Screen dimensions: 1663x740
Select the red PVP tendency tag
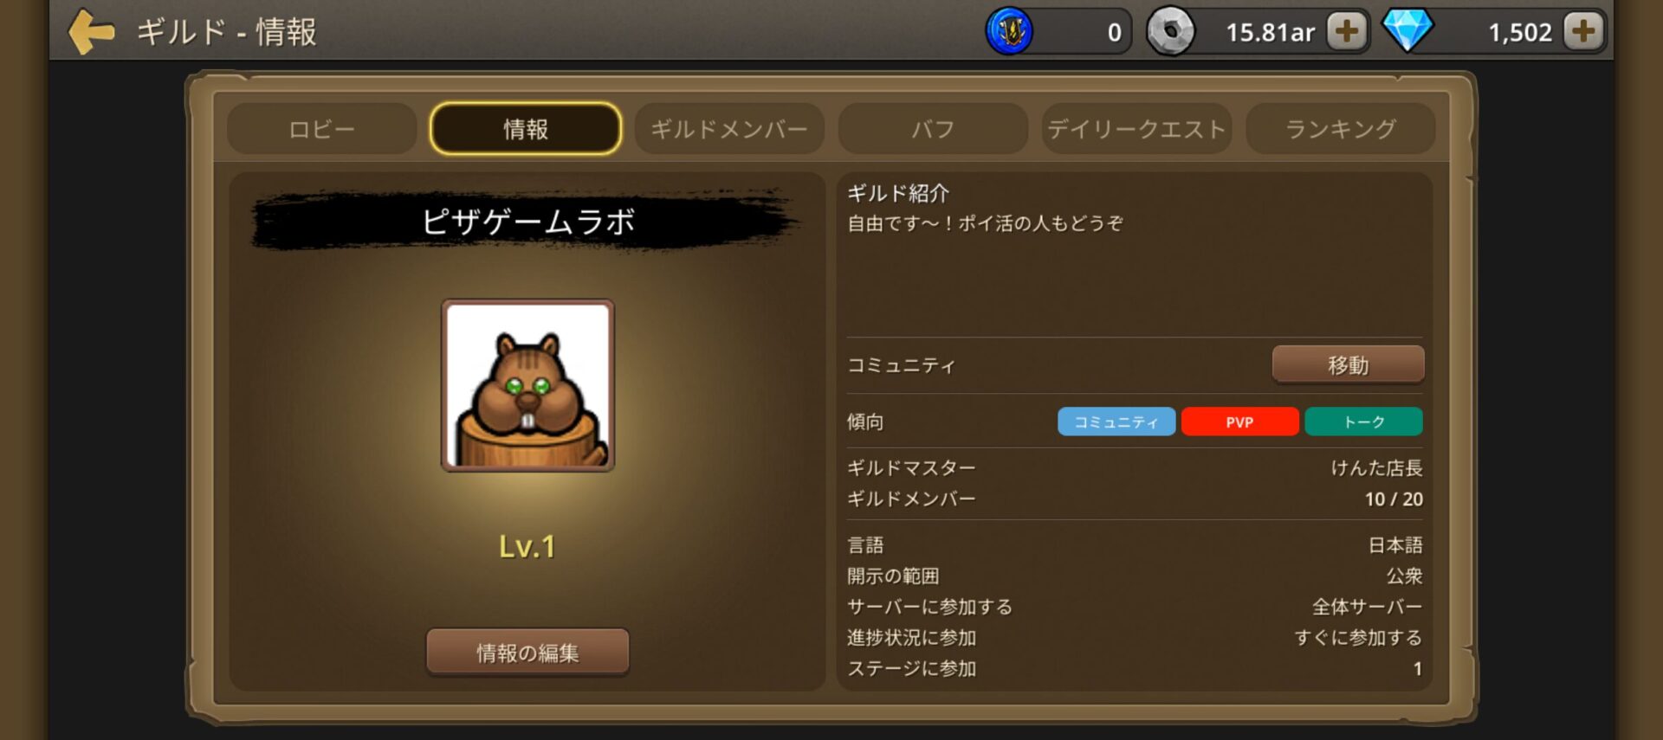coord(1239,421)
